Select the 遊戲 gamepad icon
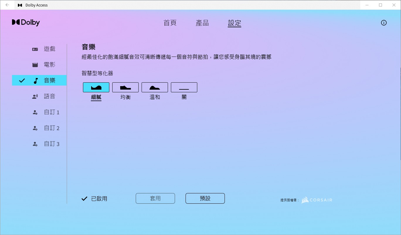 coord(35,49)
